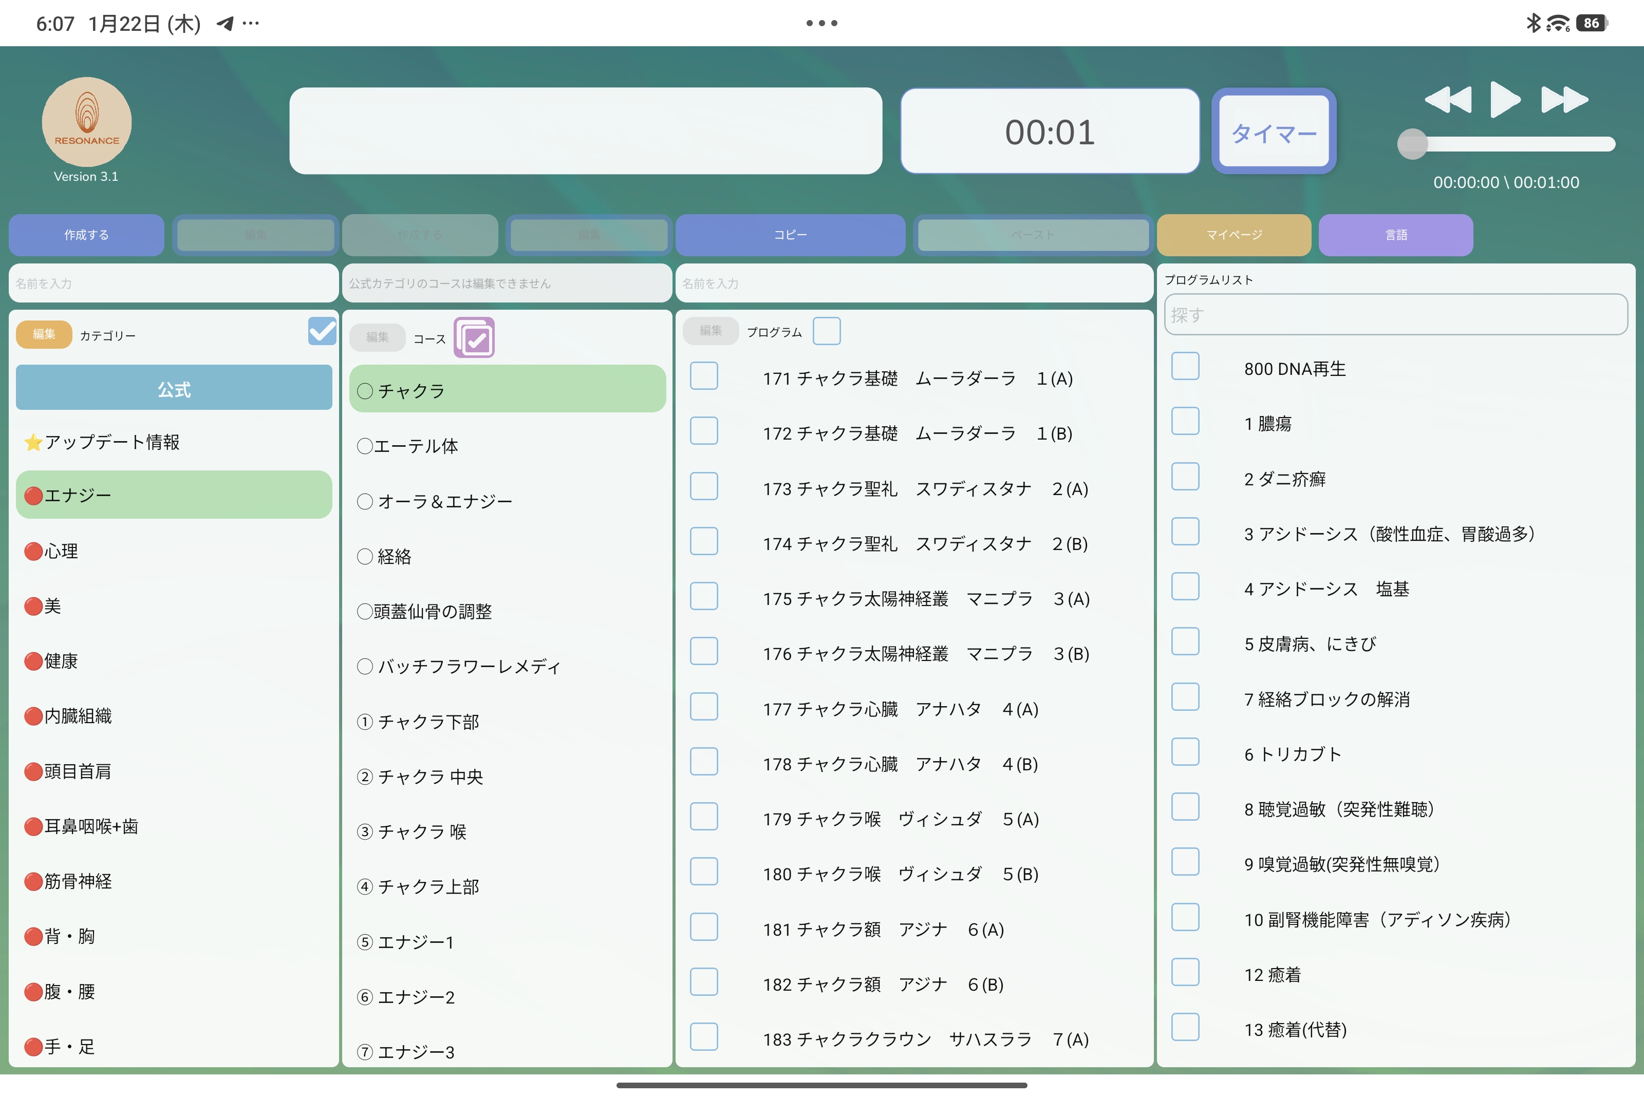1644x1097 pixels.
Task: Check program 179 チャクラ喉 5(A)
Action: [x=704, y=817]
